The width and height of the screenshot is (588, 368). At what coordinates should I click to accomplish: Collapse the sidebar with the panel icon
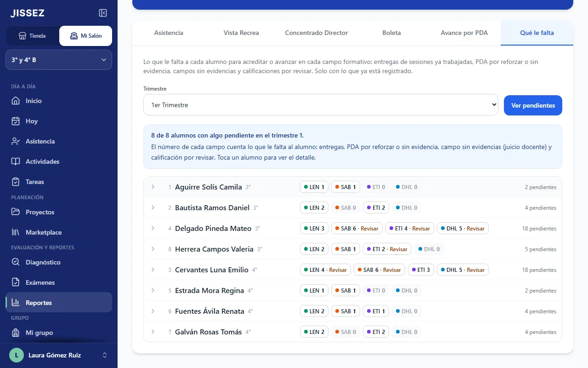point(103,13)
